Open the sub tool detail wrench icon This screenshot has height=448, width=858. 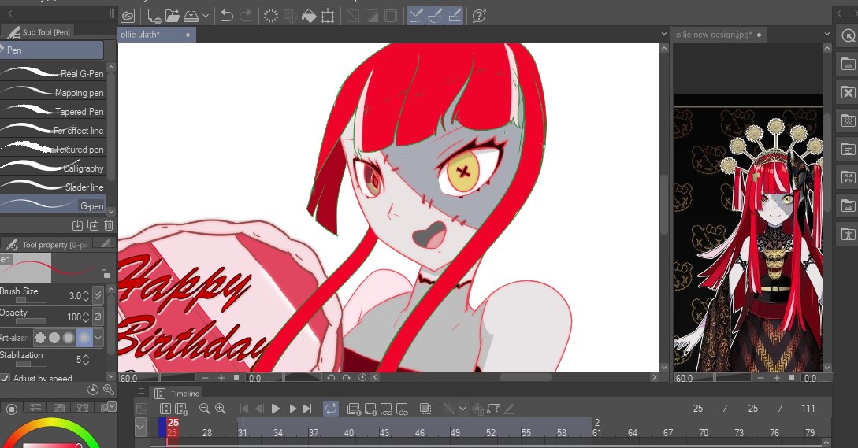(109, 390)
